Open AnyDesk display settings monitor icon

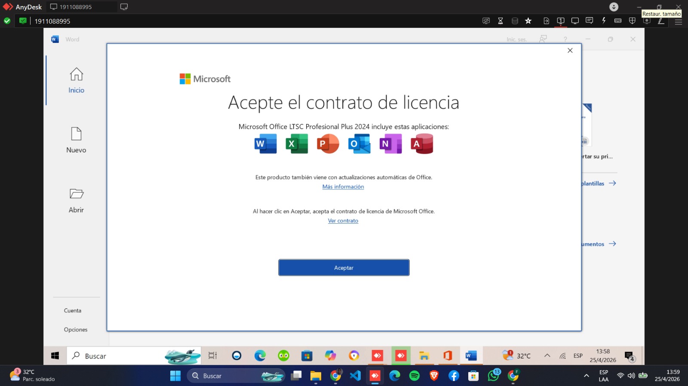tap(575, 21)
